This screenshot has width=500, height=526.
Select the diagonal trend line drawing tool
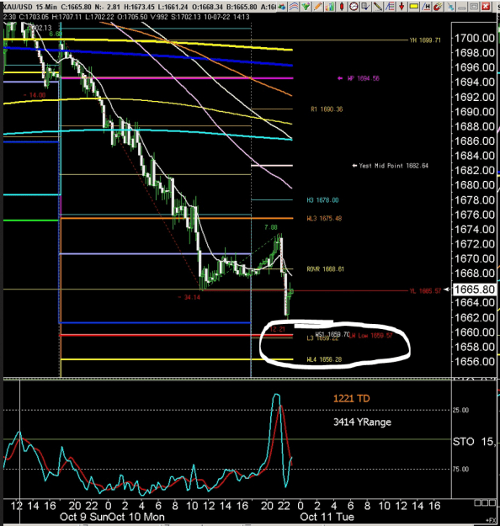[378, 7]
